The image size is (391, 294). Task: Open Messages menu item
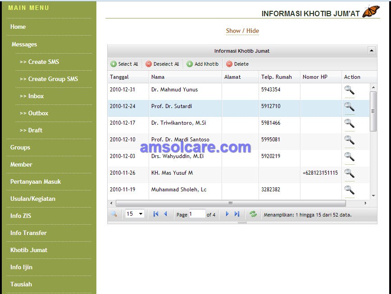coord(24,45)
